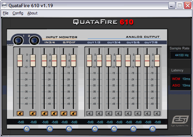193x137 pixels.
Task: Click the input 1 monitor fader handle
Action: tap(20, 61)
